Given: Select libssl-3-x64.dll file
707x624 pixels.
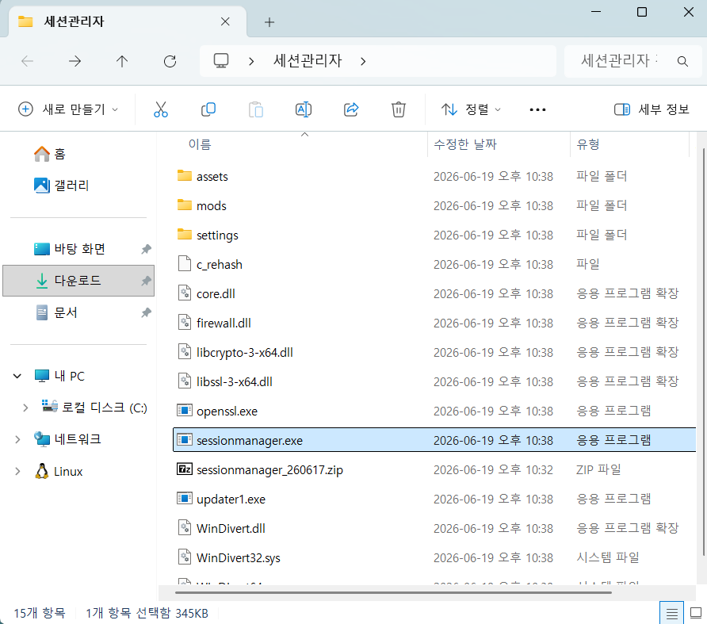Looking at the screenshot, I should tap(234, 381).
